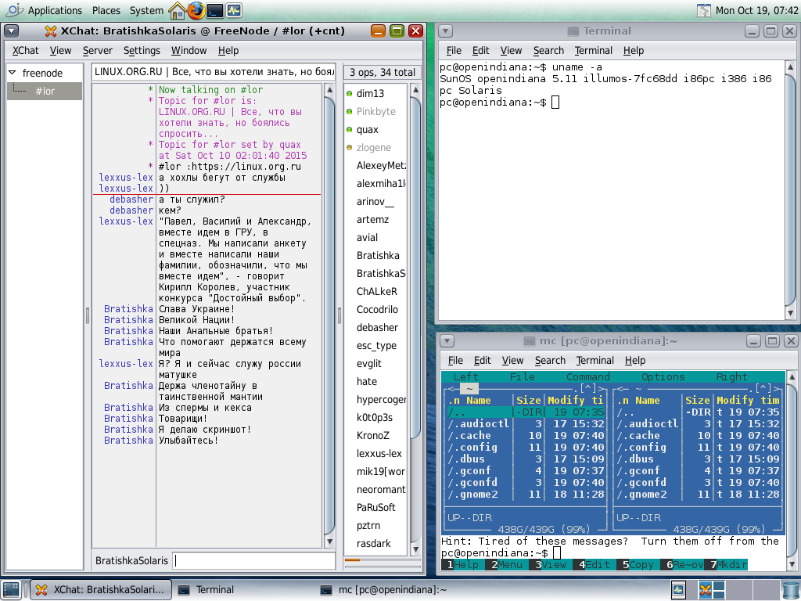The image size is (801, 601).
Task: Open Settings menu in XChat
Action: [x=142, y=51]
